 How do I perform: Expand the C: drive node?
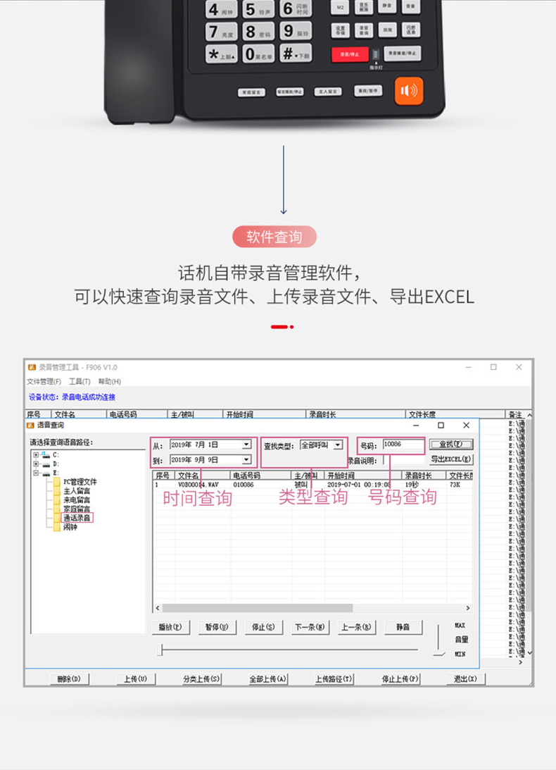36,454
